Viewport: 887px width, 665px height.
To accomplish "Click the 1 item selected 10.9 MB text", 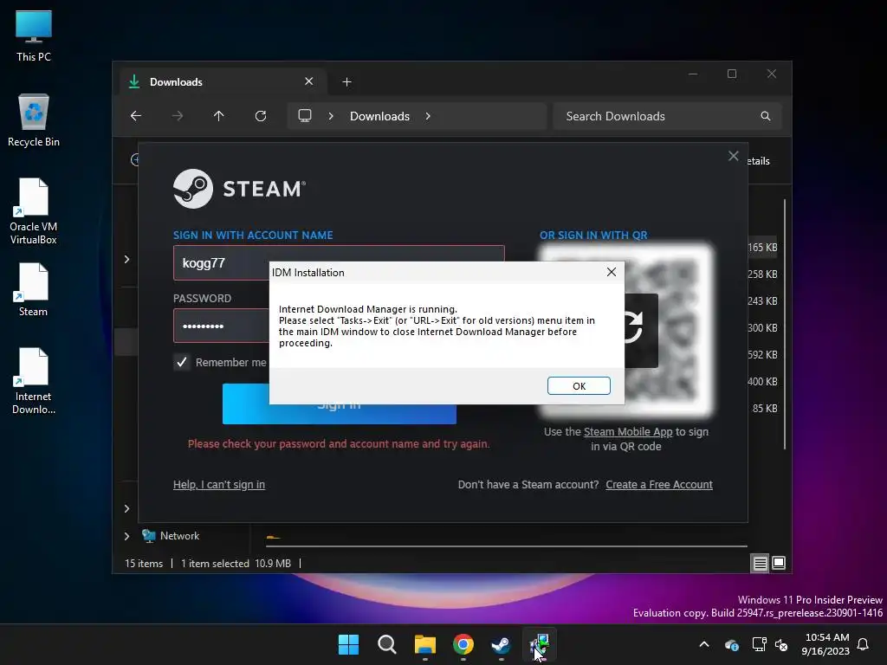I will 236,563.
